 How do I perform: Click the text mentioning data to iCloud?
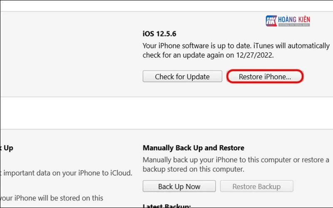(x=67, y=173)
